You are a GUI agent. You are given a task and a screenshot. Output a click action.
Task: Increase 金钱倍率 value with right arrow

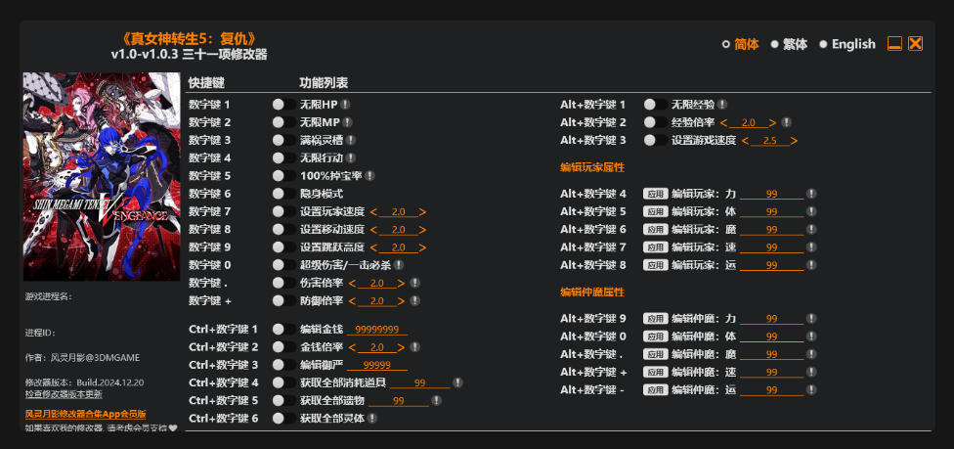pos(401,347)
